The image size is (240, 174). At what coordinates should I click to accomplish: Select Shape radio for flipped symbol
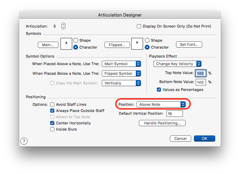147,40
